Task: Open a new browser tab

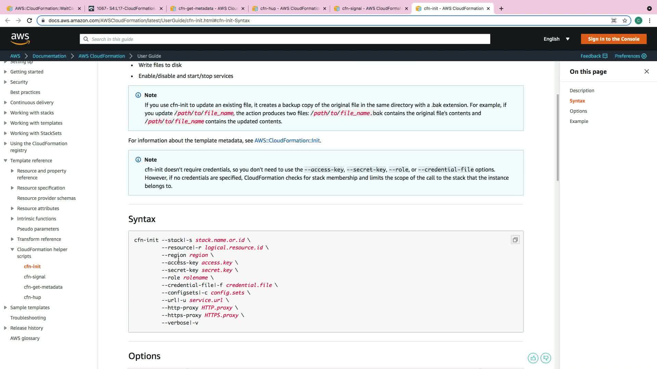Action: click(501, 9)
